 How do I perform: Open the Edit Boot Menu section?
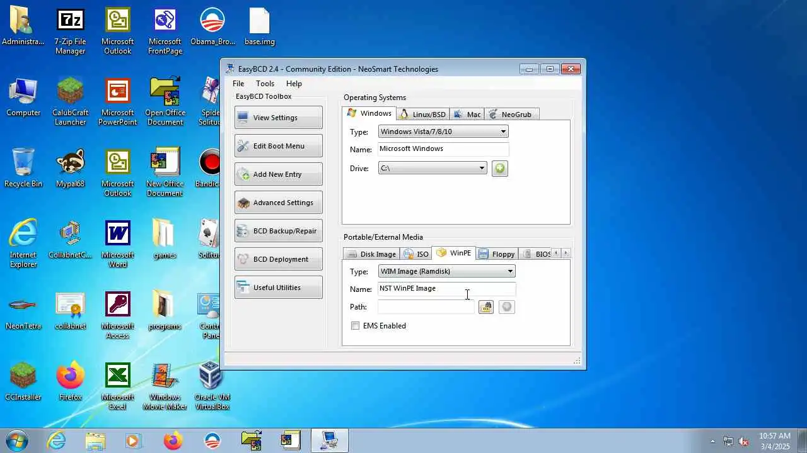pyautogui.click(x=278, y=146)
